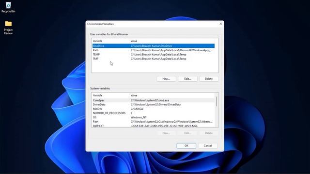Open the Recycle Bin desktop icon

(8, 7)
